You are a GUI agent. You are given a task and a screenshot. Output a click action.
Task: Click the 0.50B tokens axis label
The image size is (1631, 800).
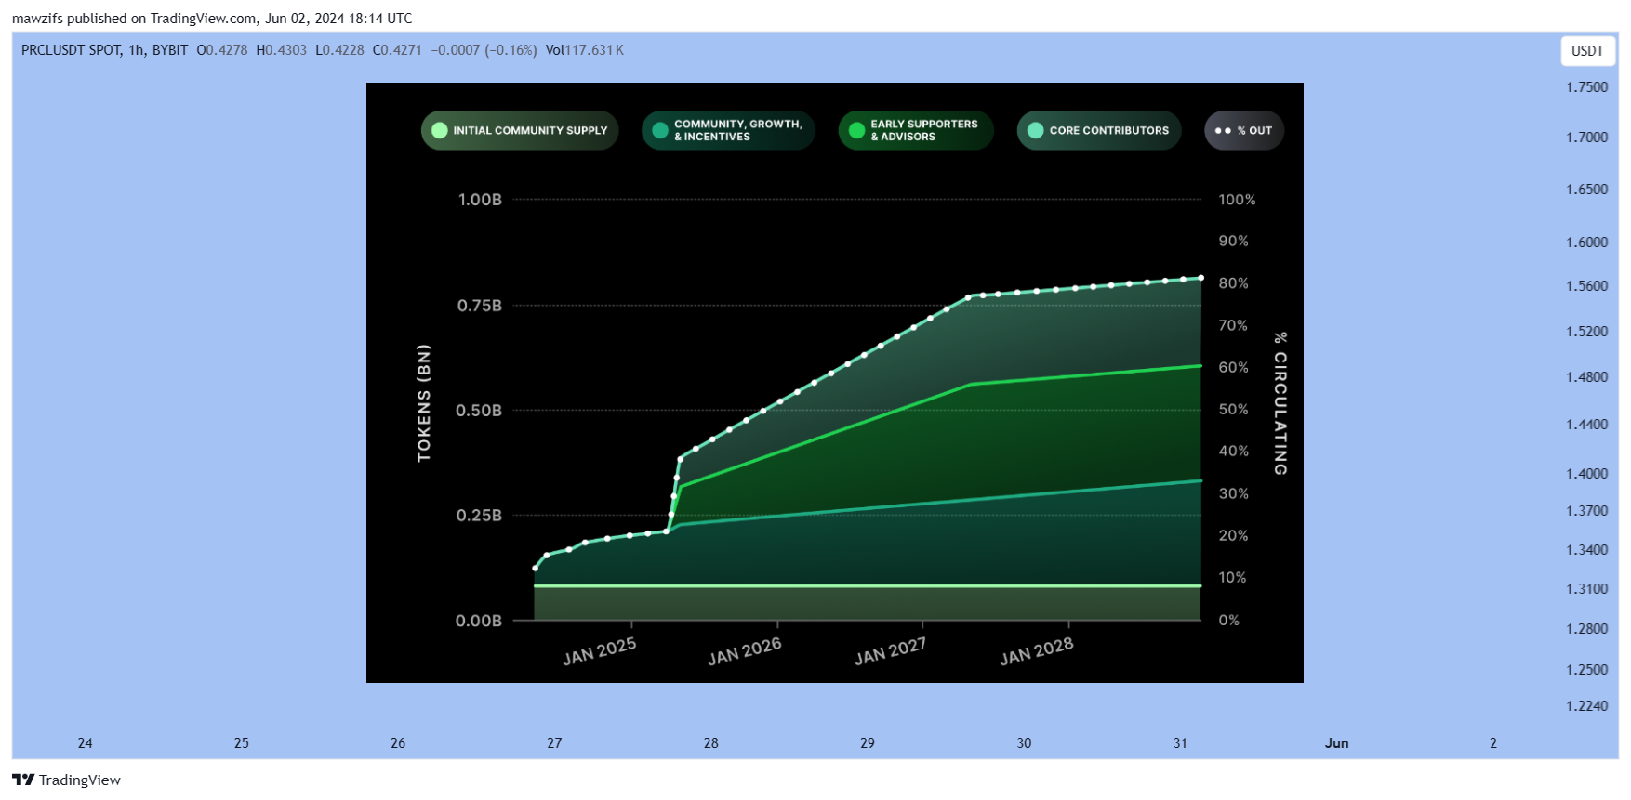(x=479, y=411)
